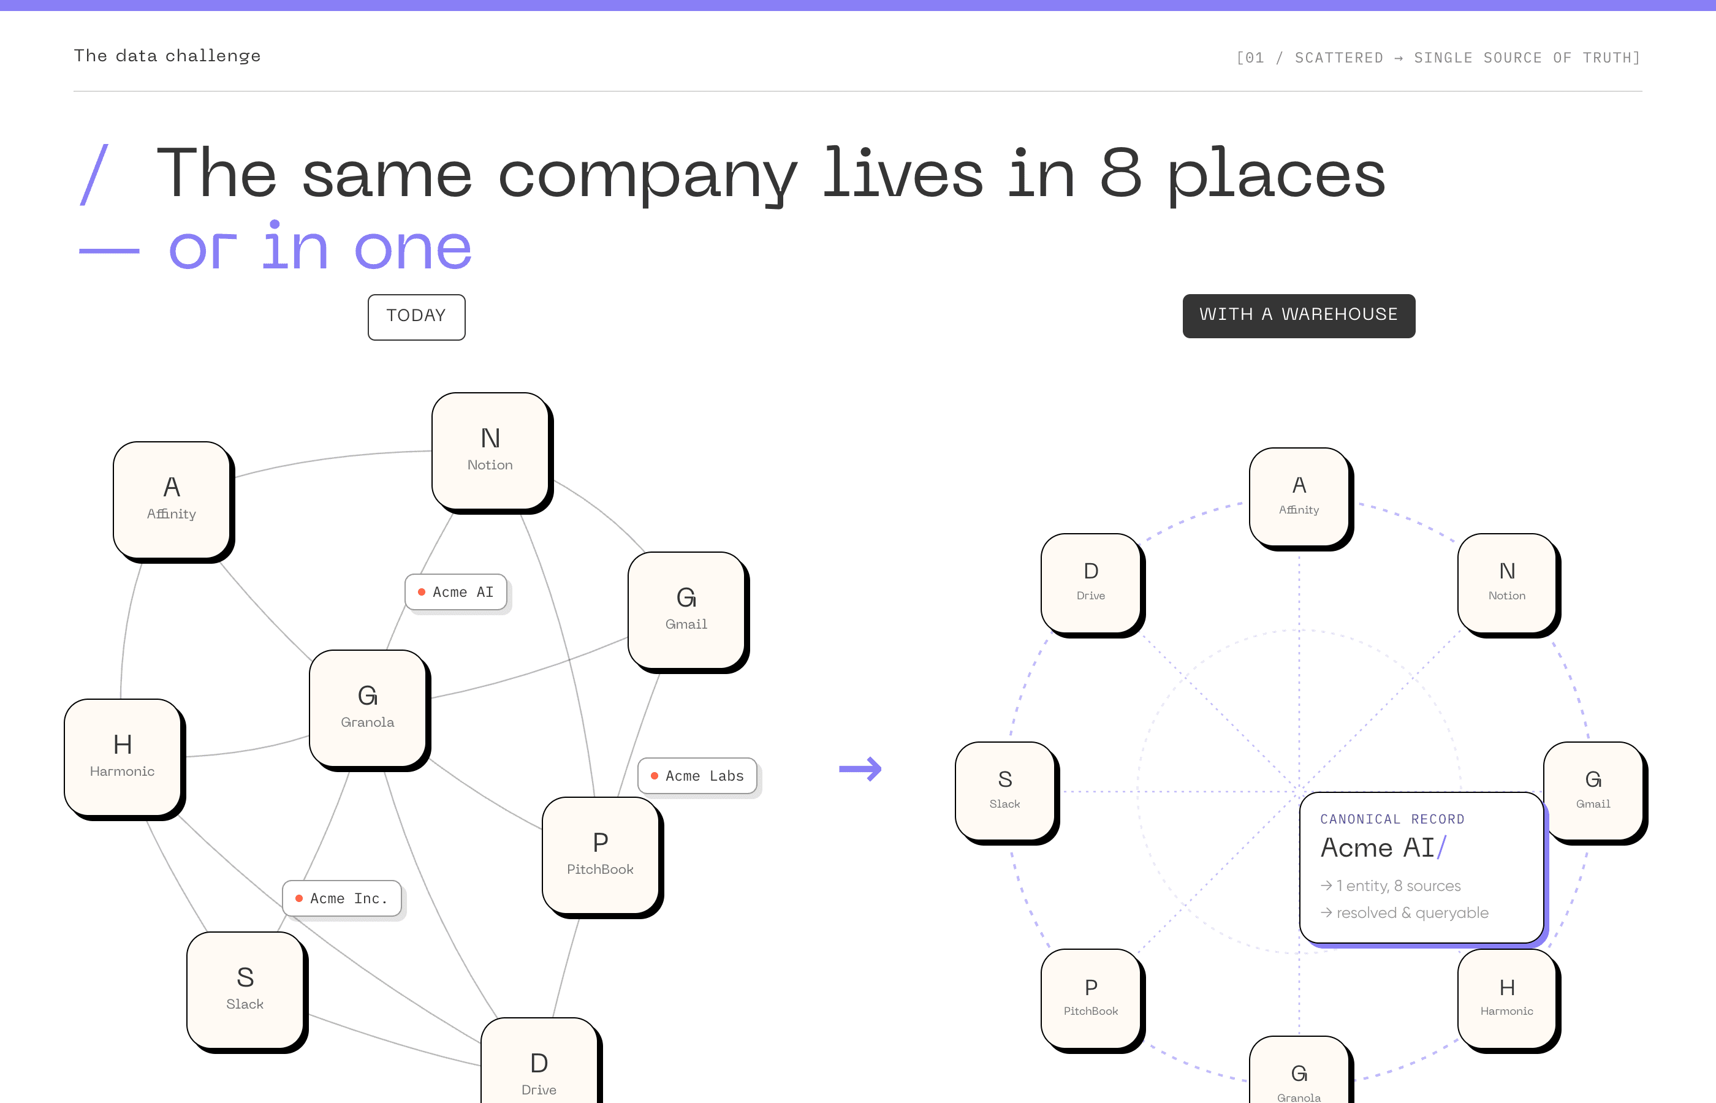This screenshot has height=1103, width=1716.
Task: Select the "resolved & queryable" line
Action: pyautogui.click(x=1403, y=912)
